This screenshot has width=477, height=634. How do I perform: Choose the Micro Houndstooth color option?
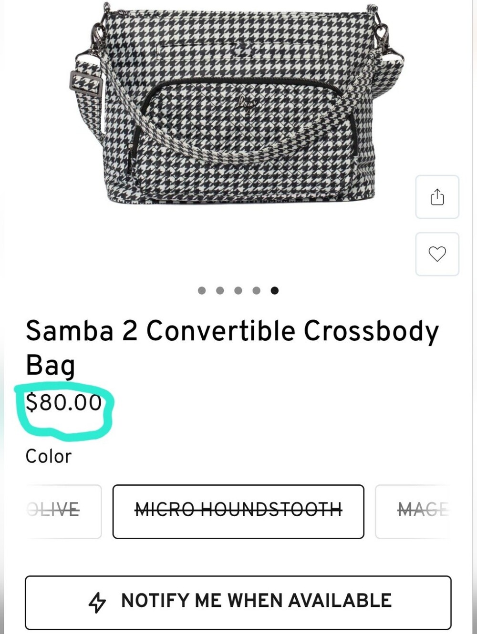[238, 511]
